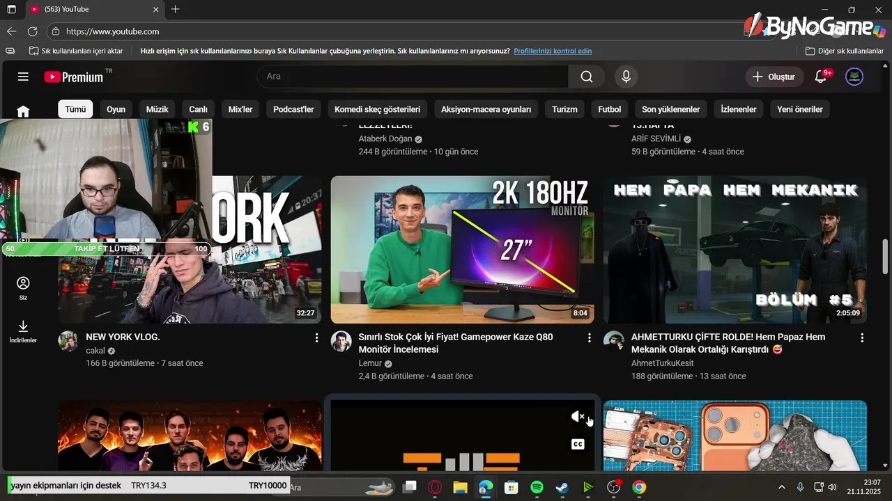
Task: Click Profillerinizi kontrol edin link
Action: [x=553, y=51]
